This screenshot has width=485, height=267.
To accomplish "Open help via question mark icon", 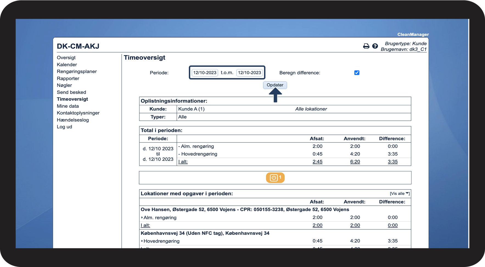I will pyautogui.click(x=375, y=46).
